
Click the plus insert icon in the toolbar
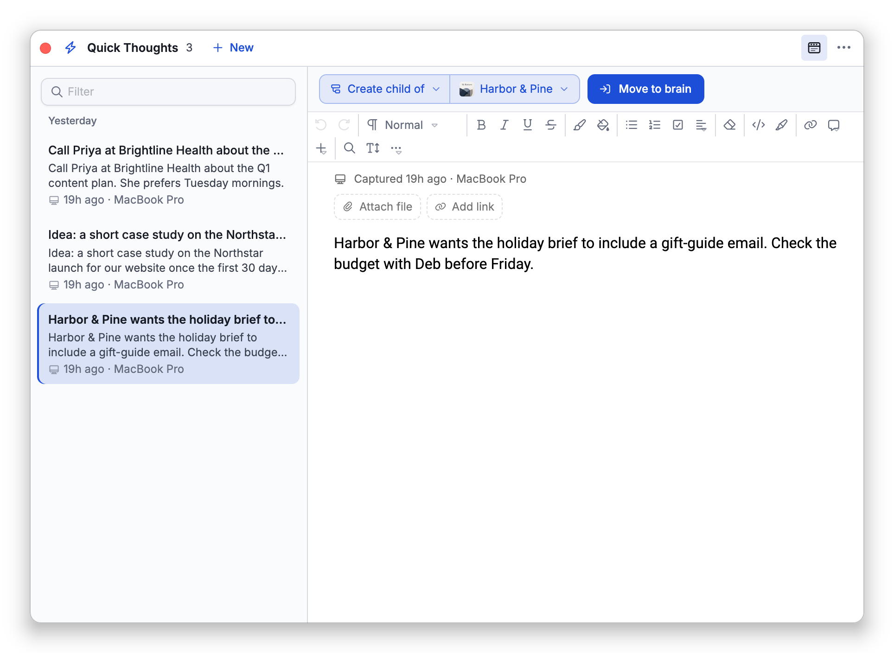[321, 148]
